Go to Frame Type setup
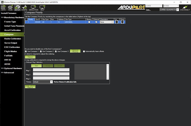The width and height of the screenshot is (191, 126). coord(10,22)
